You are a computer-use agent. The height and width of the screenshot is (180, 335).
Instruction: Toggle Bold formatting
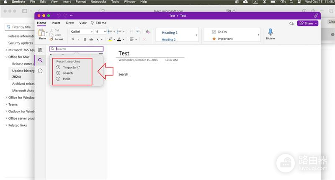[x=72, y=39]
